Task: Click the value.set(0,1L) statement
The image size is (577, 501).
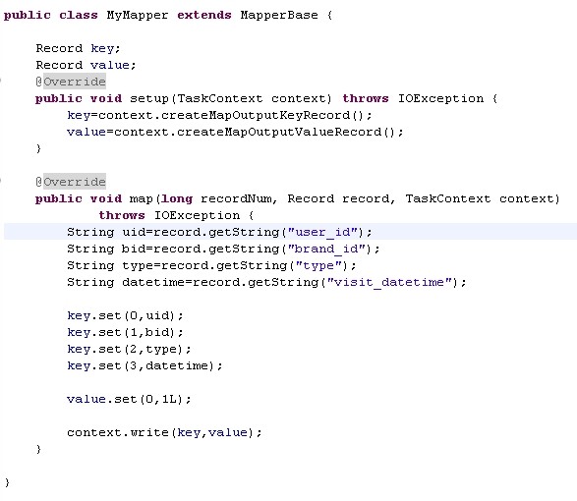Action: (129, 399)
